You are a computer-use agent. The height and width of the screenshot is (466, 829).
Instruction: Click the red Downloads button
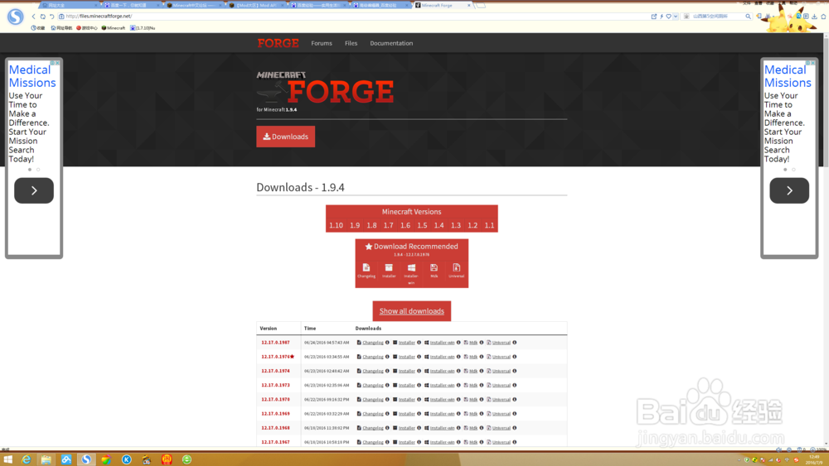click(285, 137)
